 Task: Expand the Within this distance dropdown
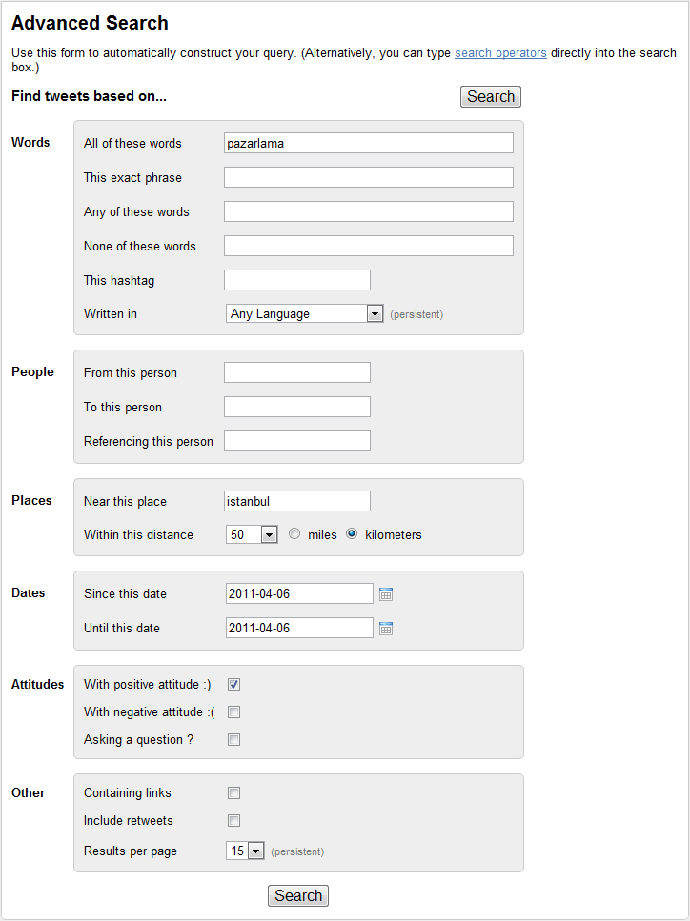coord(253,534)
